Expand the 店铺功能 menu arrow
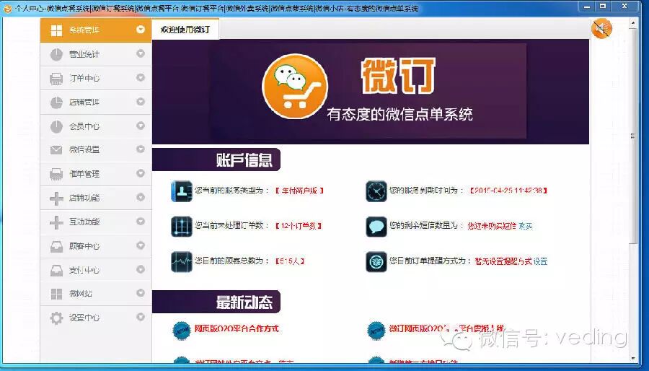Image resolution: width=649 pixels, height=371 pixels. click(x=141, y=197)
